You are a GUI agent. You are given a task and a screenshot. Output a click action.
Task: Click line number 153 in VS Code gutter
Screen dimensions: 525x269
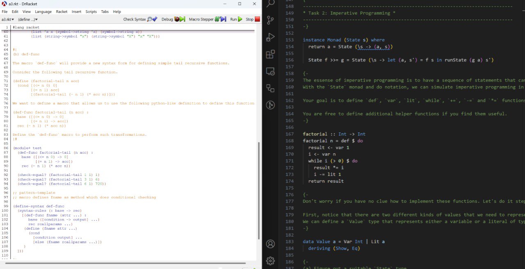pos(289,40)
